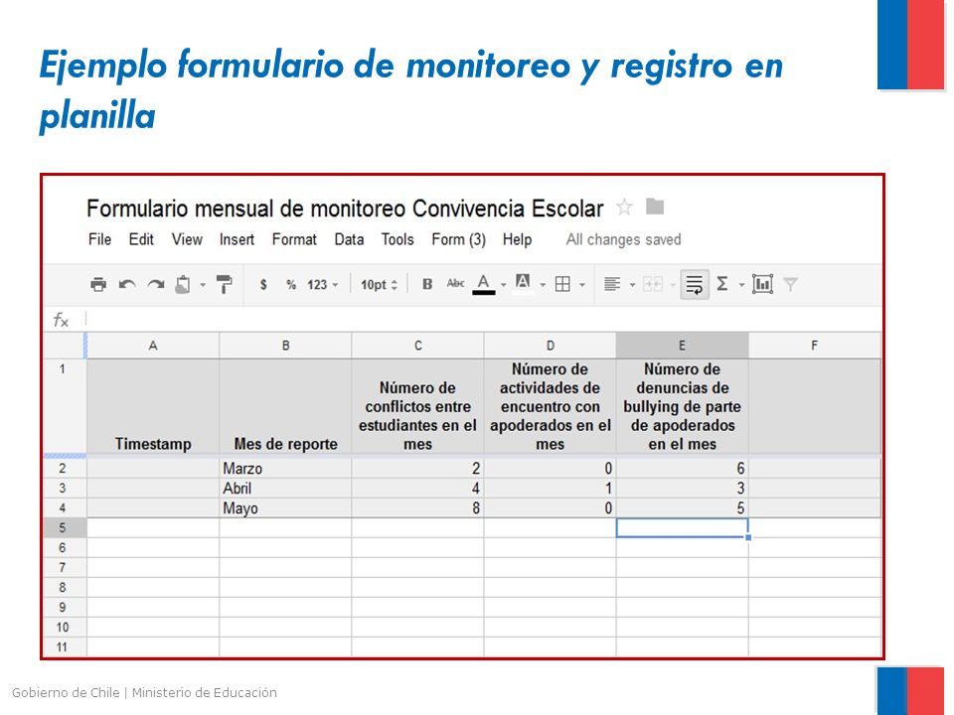Click the filter funnel icon

790,284
